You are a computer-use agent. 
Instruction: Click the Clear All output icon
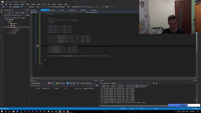[154, 83]
